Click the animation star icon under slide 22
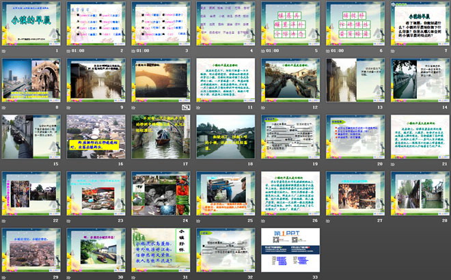The width and height of the screenshot is (451, 280). 3,221
